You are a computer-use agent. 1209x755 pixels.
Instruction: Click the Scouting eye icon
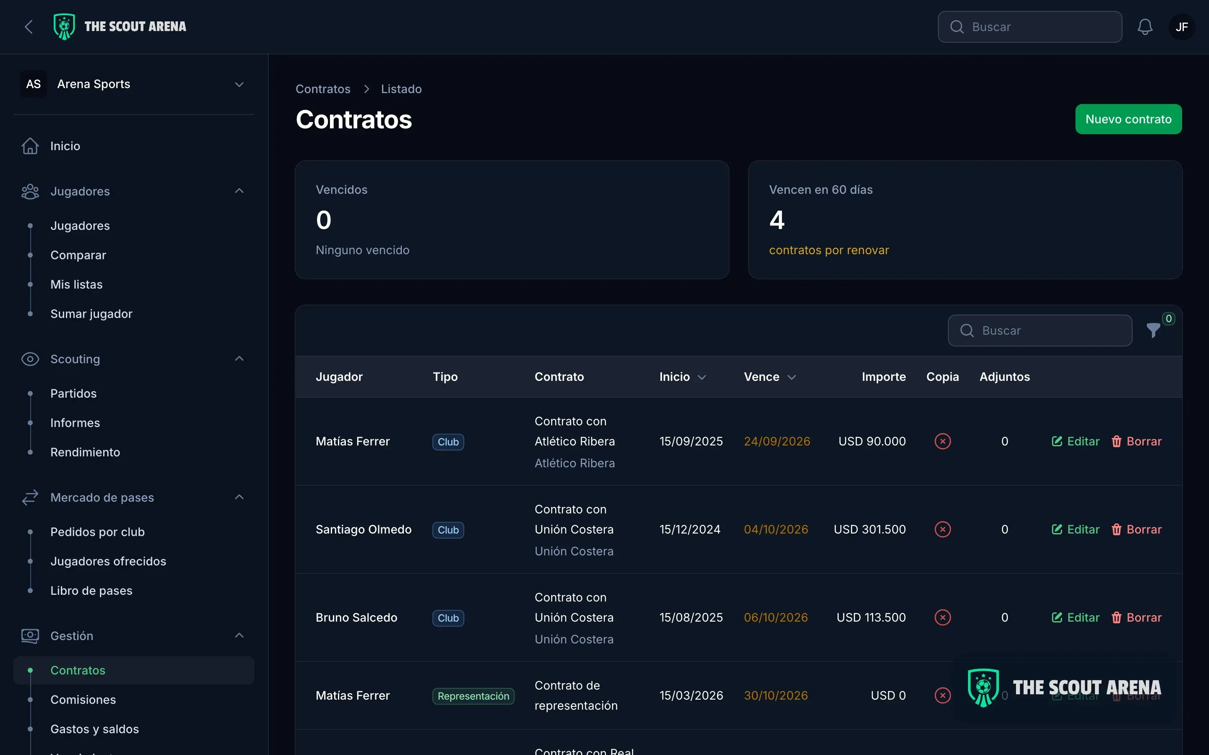pyautogui.click(x=30, y=359)
